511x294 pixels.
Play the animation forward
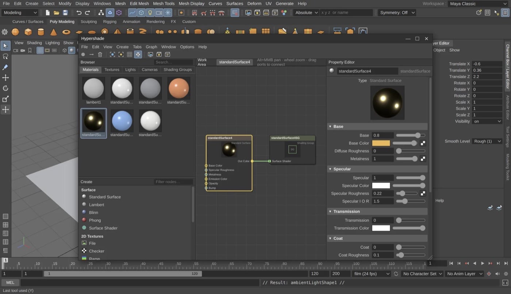[x=483, y=263]
